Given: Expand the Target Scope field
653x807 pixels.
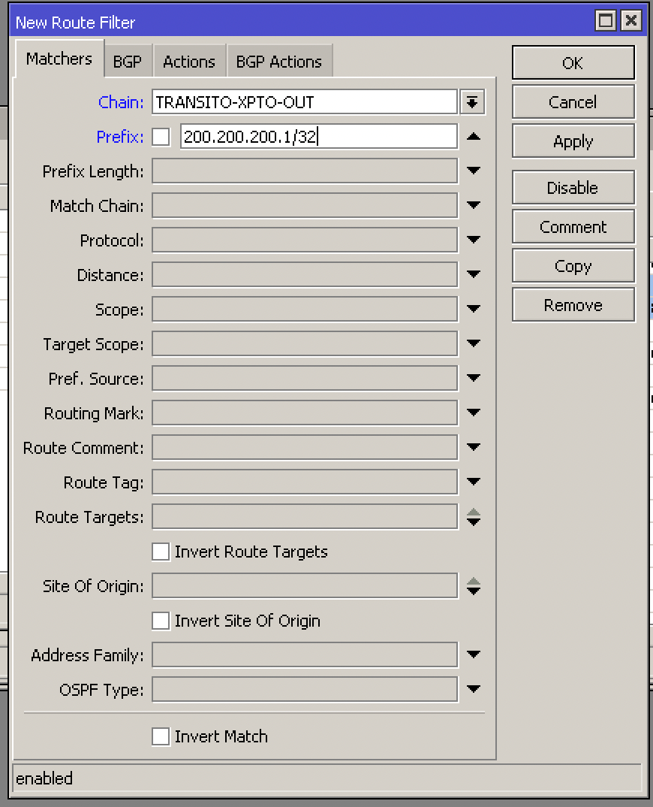Looking at the screenshot, I should [x=474, y=343].
